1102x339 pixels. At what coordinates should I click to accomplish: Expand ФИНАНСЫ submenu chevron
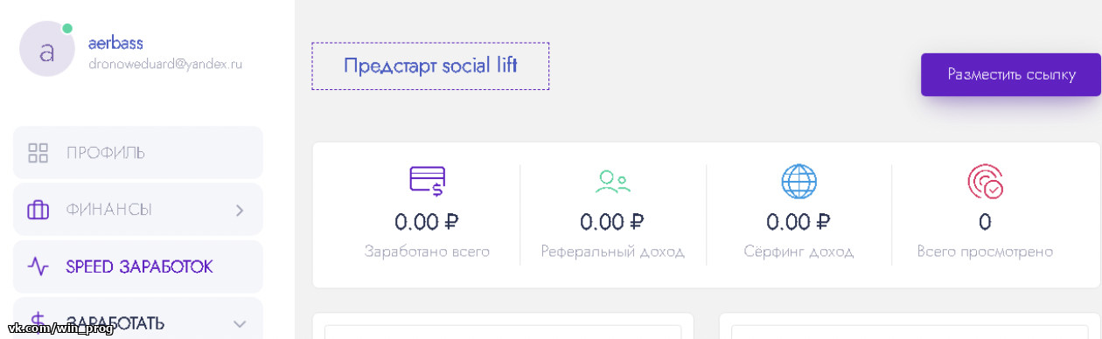[240, 210]
